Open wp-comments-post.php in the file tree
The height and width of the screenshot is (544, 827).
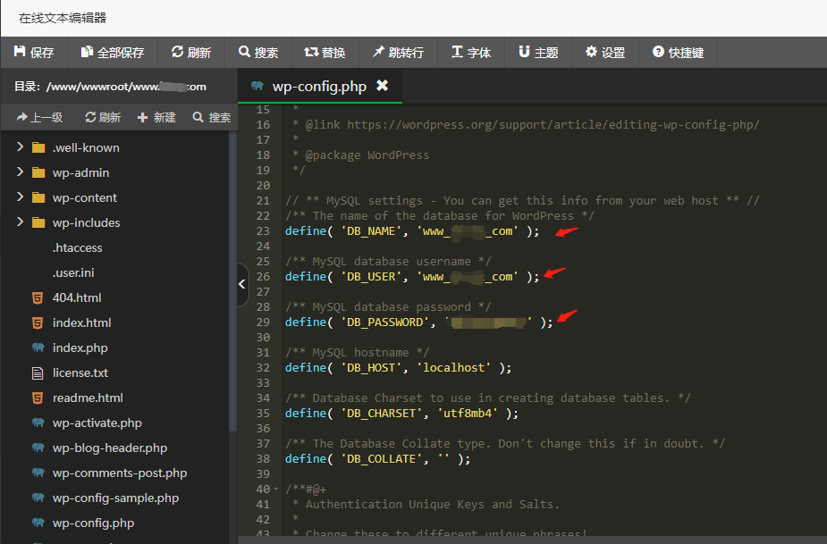click(120, 473)
